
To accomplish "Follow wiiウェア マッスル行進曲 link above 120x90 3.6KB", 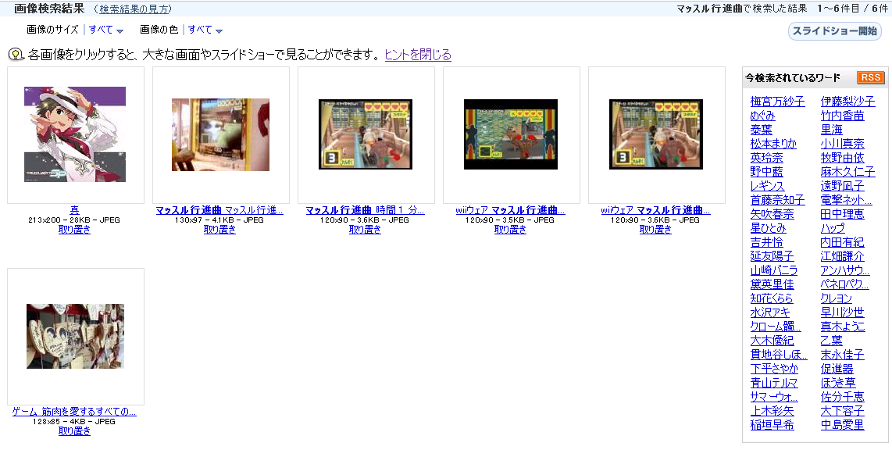I will 655,210.
